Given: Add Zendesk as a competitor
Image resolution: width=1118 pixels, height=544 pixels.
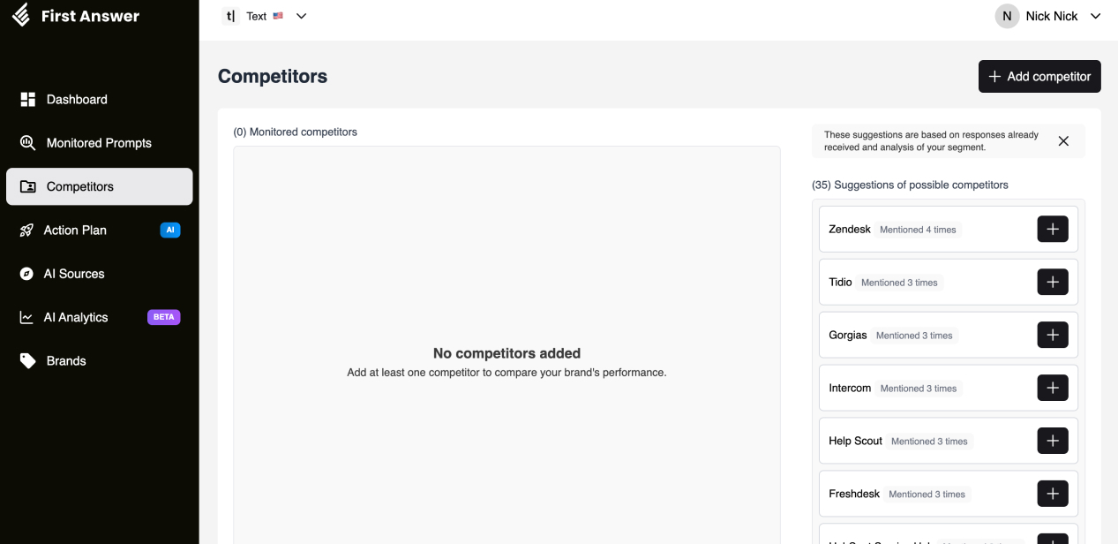Looking at the screenshot, I should pos(1052,230).
